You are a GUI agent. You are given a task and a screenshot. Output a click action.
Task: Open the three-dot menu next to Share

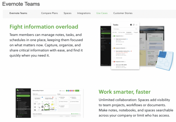coord(81,91)
